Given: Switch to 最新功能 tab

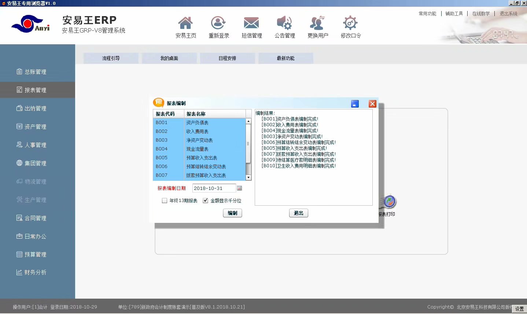Looking at the screenshot, I should click(286, 58).
